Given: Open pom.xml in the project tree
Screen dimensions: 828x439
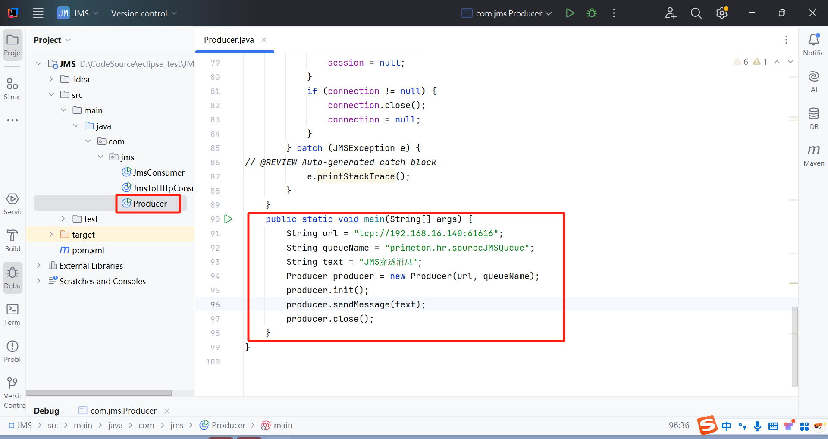Looking at the screenshot, I should pyautogui.click(x=88, y=250).
